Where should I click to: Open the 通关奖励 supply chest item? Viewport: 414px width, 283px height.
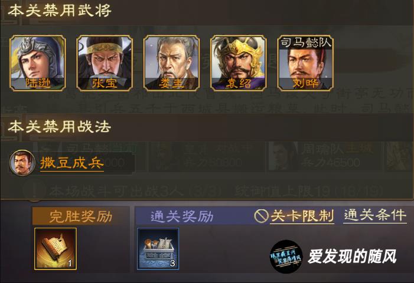pyautogui.click(x=158, y=249)
